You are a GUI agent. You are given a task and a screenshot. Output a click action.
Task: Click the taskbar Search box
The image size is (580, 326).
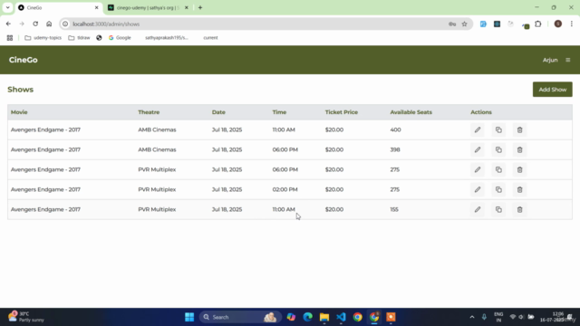pyautogui.click(x=239, y=317)
